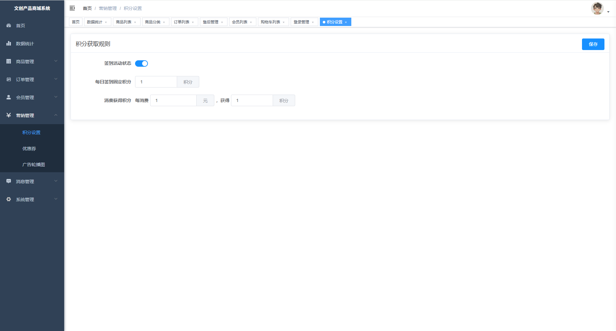The image size is (616, 331).
Task: Select 优惠券 in the sidebar submenu
Action: [29, 149]
